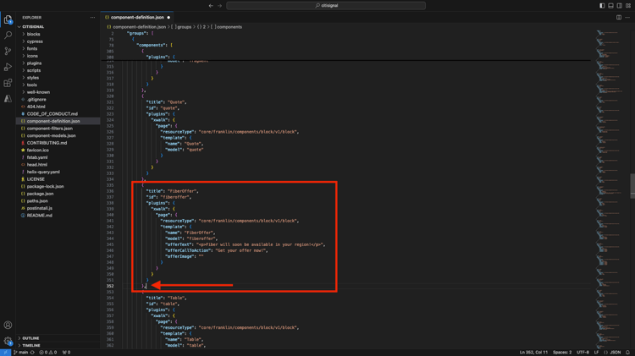Click the main branch indicator
The image size is (635, 356).
pos(20,353)
